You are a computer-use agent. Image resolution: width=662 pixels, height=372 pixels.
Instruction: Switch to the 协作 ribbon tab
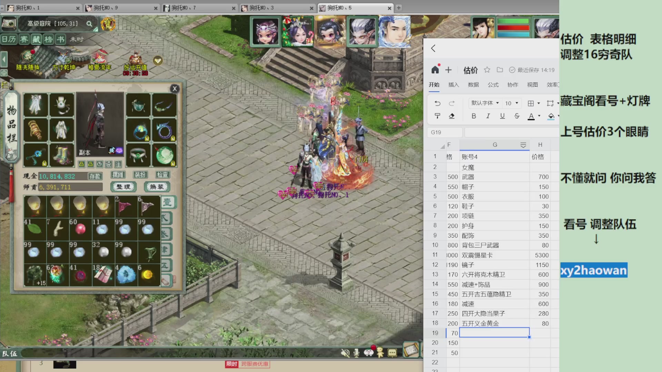tap(513, 85)
